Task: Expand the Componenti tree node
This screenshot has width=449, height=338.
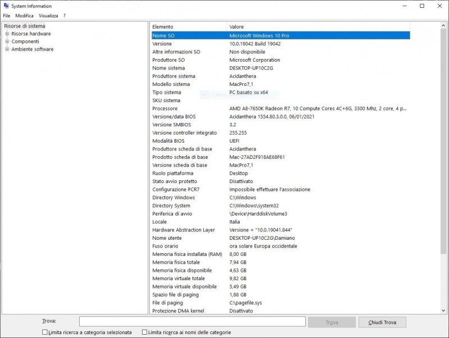Action: pos(7,42)
